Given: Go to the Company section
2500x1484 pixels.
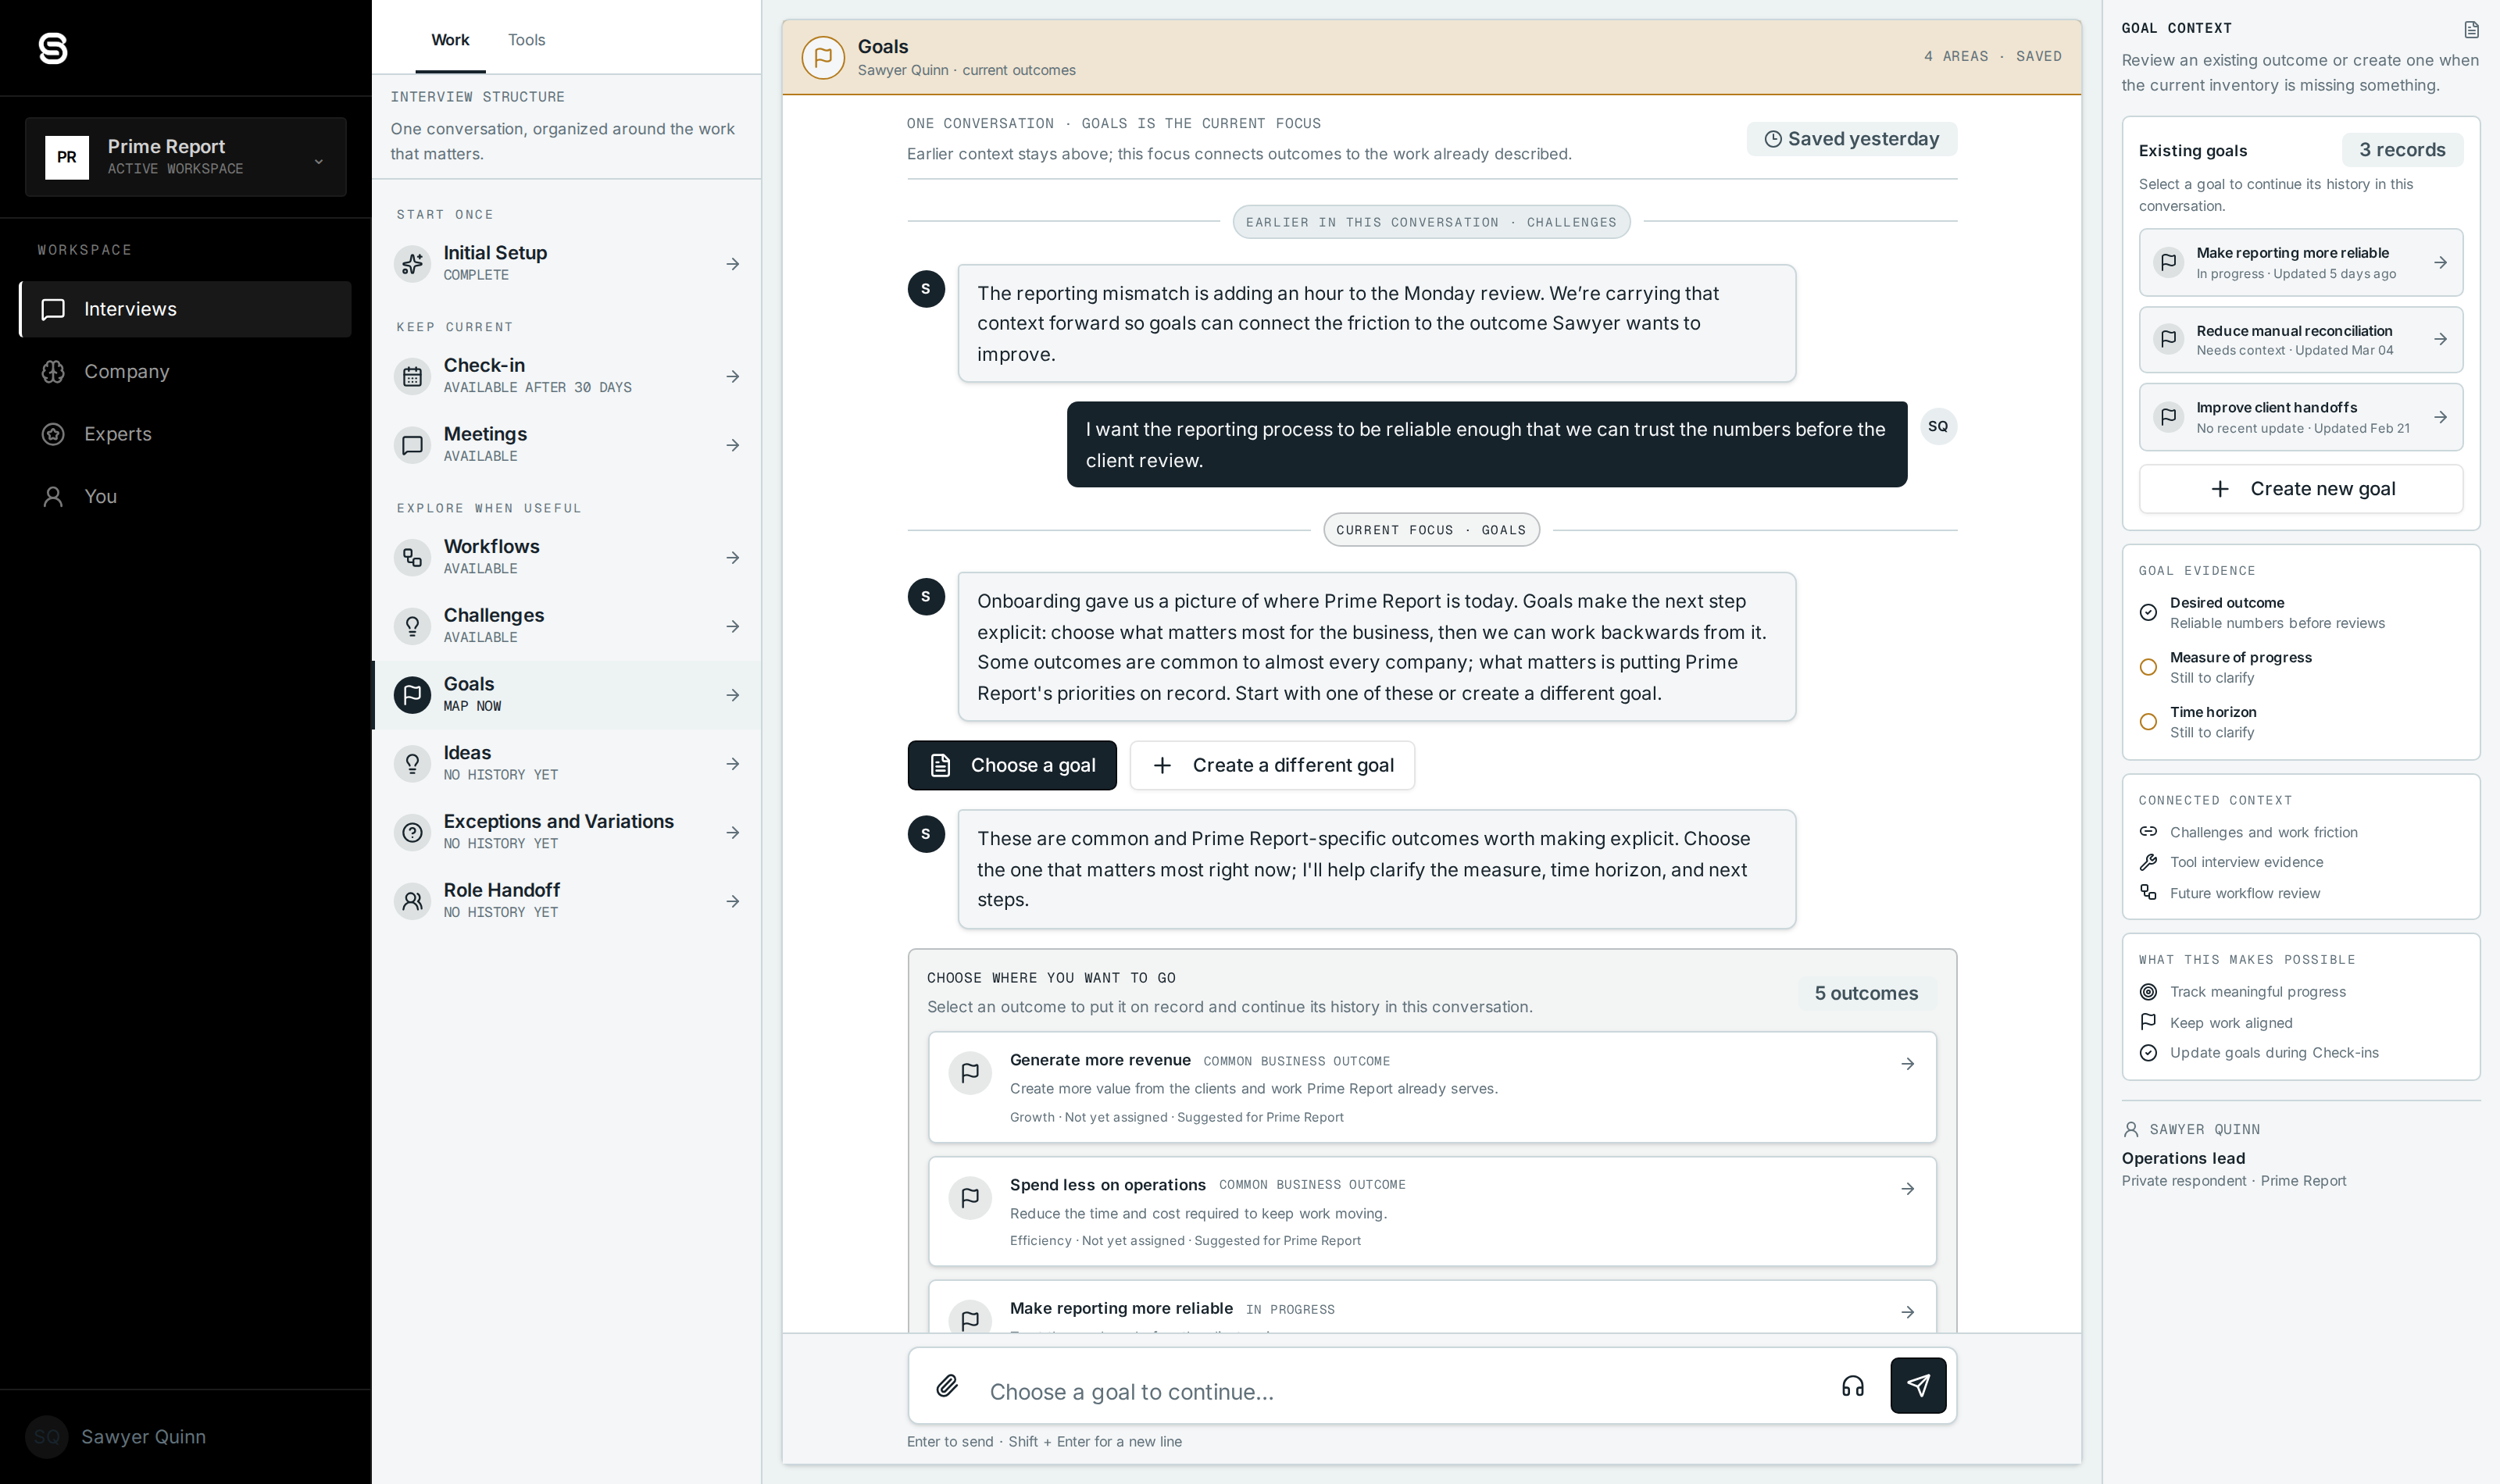Looking at the screenshot, I should [x=185, y=371].
